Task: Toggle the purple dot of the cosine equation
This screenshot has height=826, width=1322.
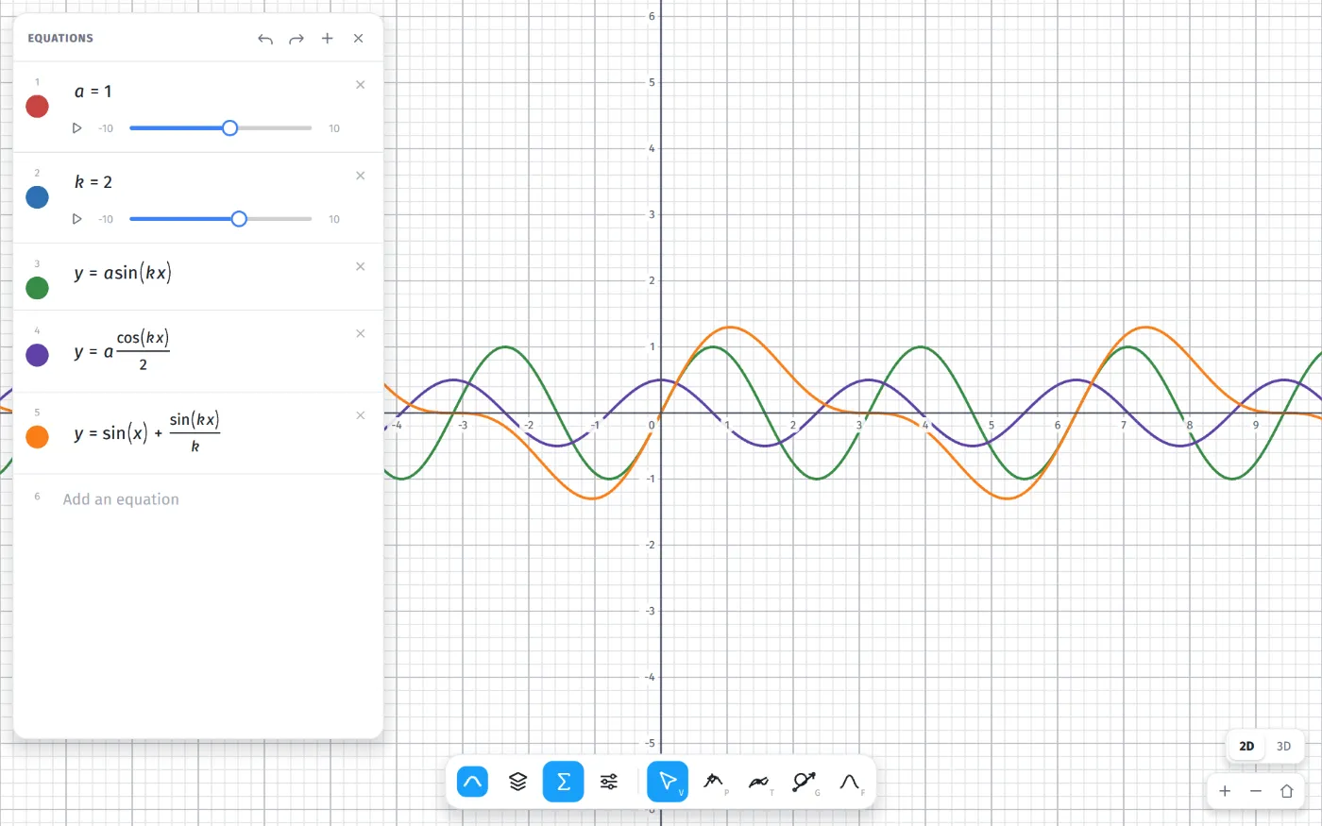Action: tap(38, 355)
